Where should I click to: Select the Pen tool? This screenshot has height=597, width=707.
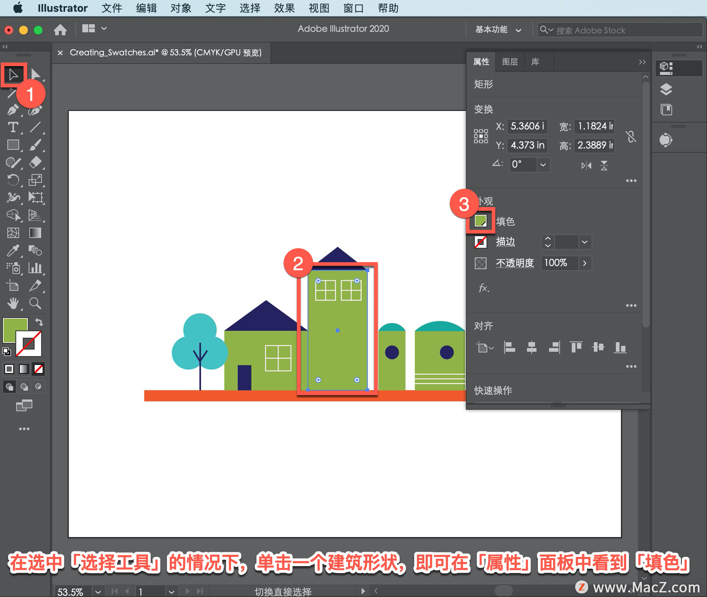[x=13, y=110]
